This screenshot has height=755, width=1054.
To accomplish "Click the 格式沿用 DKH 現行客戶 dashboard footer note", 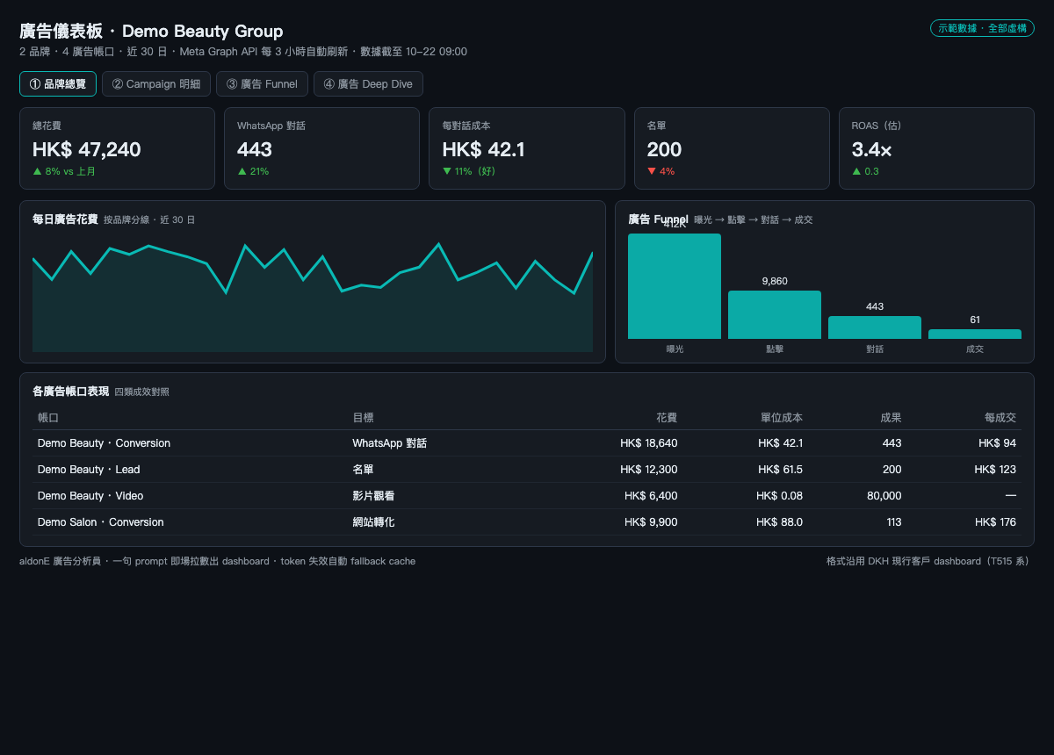I will click(x=928, y=561).
